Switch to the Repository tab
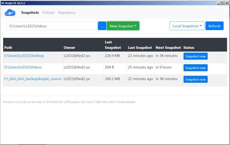Viewport: 230px width, 145px height. pos(67,13)
